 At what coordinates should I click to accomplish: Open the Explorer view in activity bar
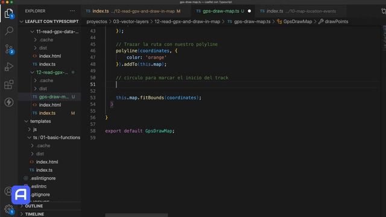coord(9,13)
